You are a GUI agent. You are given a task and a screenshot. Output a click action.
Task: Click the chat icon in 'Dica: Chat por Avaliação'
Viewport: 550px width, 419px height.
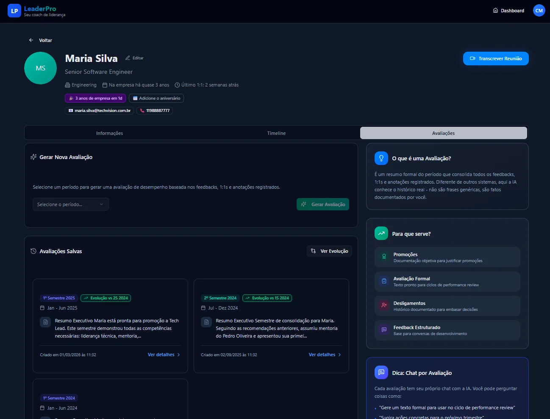coord(381,373)
